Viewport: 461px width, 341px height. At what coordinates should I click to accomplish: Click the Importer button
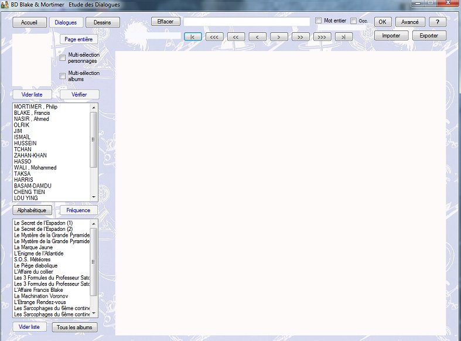tap(391, 36)
